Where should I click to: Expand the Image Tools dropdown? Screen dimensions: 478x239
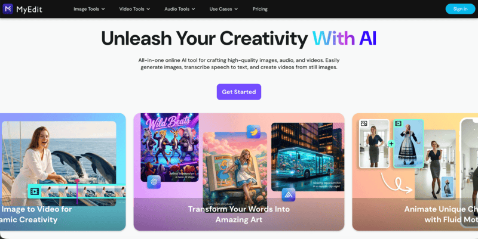(x=89, y=9)
